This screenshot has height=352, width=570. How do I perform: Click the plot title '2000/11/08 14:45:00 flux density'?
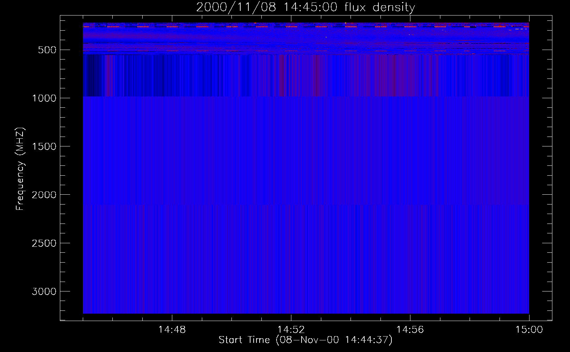tap(305, 7)
